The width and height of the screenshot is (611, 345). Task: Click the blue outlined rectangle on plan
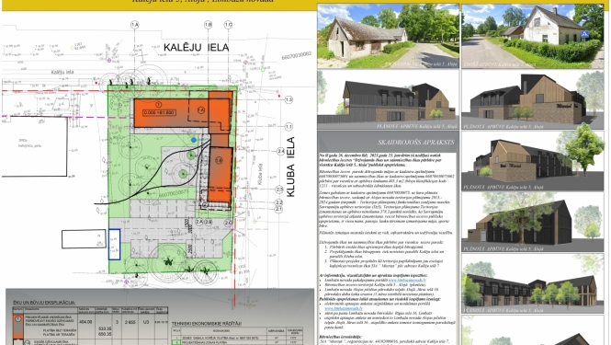coord(114,245)
